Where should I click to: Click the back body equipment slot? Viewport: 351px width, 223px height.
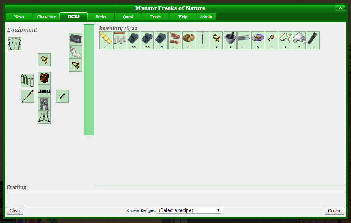[15, 44]
